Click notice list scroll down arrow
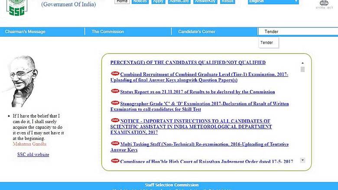The width and height of the screenshot is (338, 190). 302,160
